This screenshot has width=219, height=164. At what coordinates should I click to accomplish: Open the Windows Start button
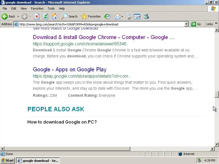[x=7, y=160]
